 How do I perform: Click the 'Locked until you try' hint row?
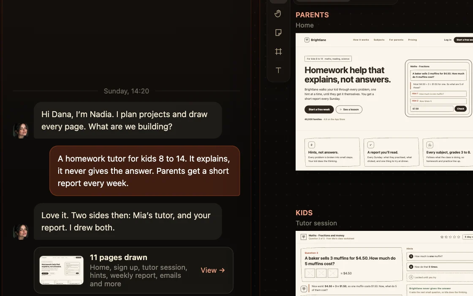[440, 277]
